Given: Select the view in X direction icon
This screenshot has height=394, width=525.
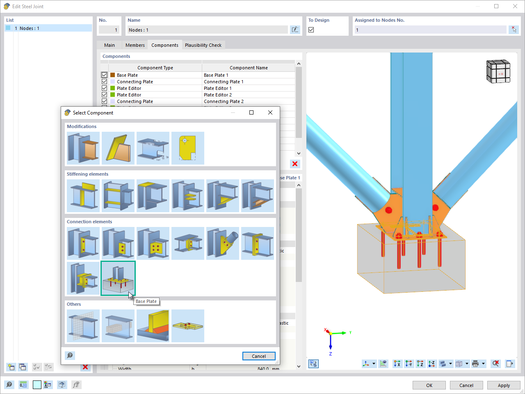Looking at the screenshot, I should (397, 364).
